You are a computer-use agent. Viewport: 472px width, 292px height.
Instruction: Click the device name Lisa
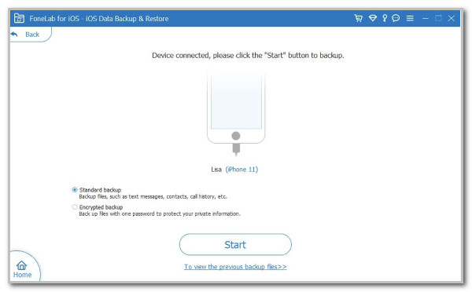pyautogui.click(x=216, y=170)
